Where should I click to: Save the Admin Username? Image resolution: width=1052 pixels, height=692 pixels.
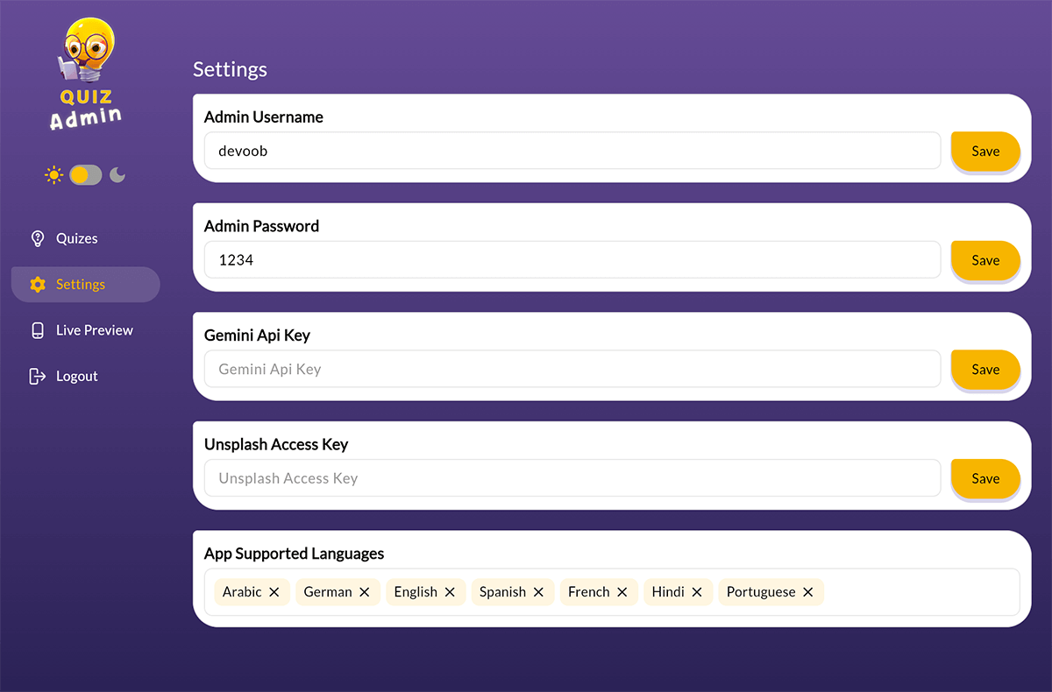click(985, 152)
